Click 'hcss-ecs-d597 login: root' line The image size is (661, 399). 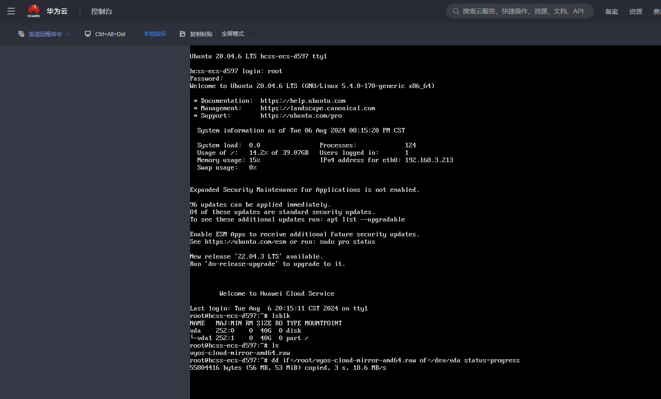click(x=236, y=71)
